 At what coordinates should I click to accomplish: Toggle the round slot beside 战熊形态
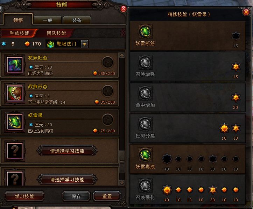(108, 91)
